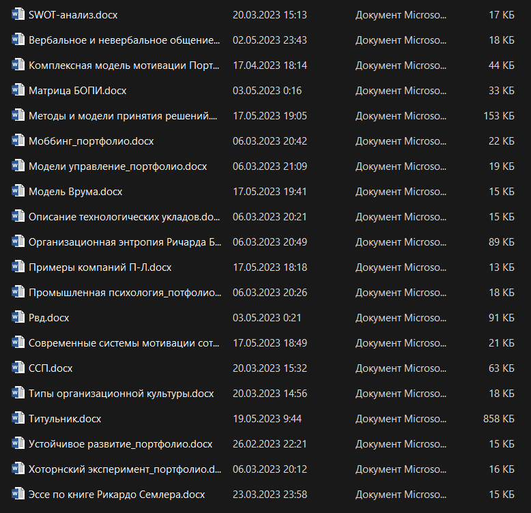Select Современные системы мотивации file
The image size is (531, 513).
coord(124,343)
